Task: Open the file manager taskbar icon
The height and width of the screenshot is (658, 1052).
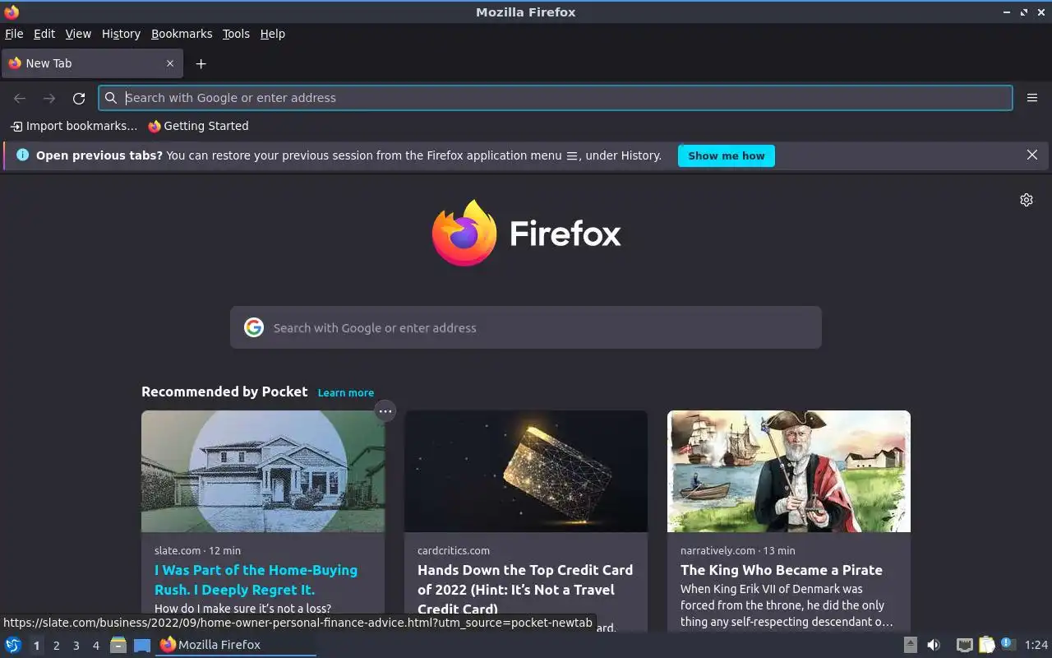Action: [x=118, y=645]
